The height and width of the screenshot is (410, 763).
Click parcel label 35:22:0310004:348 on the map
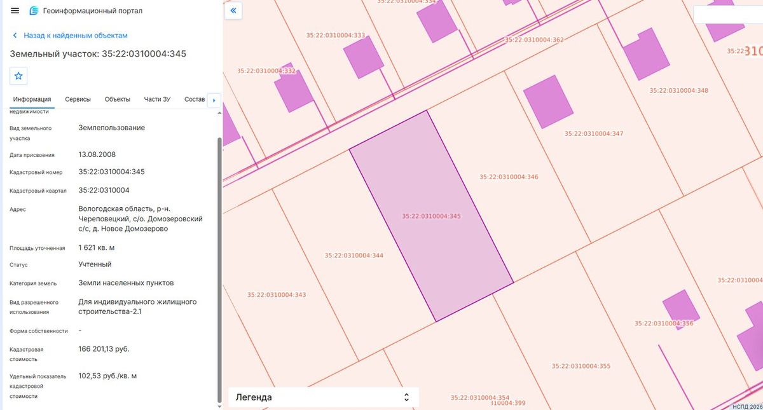(679, 90)
